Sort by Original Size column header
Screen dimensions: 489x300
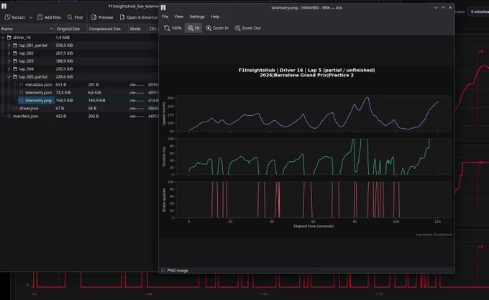click(70, 29)
